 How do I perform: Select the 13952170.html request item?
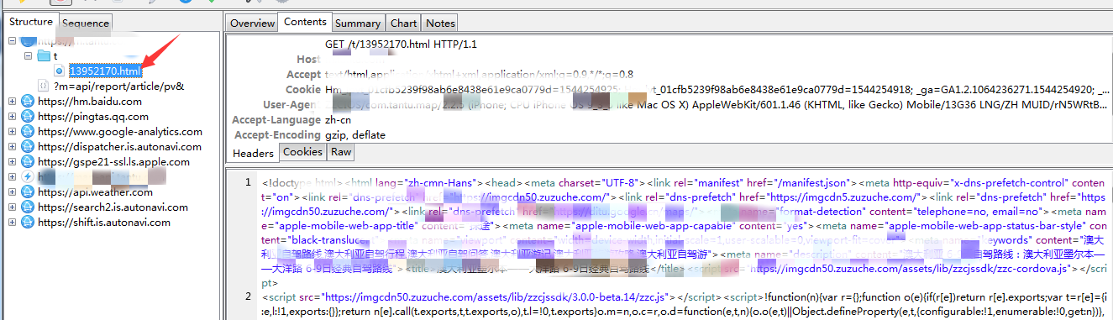[104, 71]
